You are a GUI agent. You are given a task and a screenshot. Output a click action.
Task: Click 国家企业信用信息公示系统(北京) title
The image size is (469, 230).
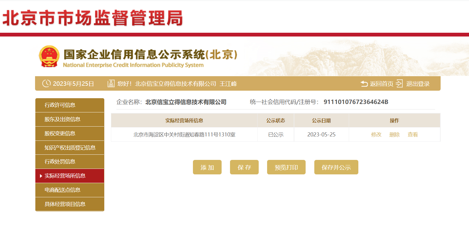tap(150, 54)
